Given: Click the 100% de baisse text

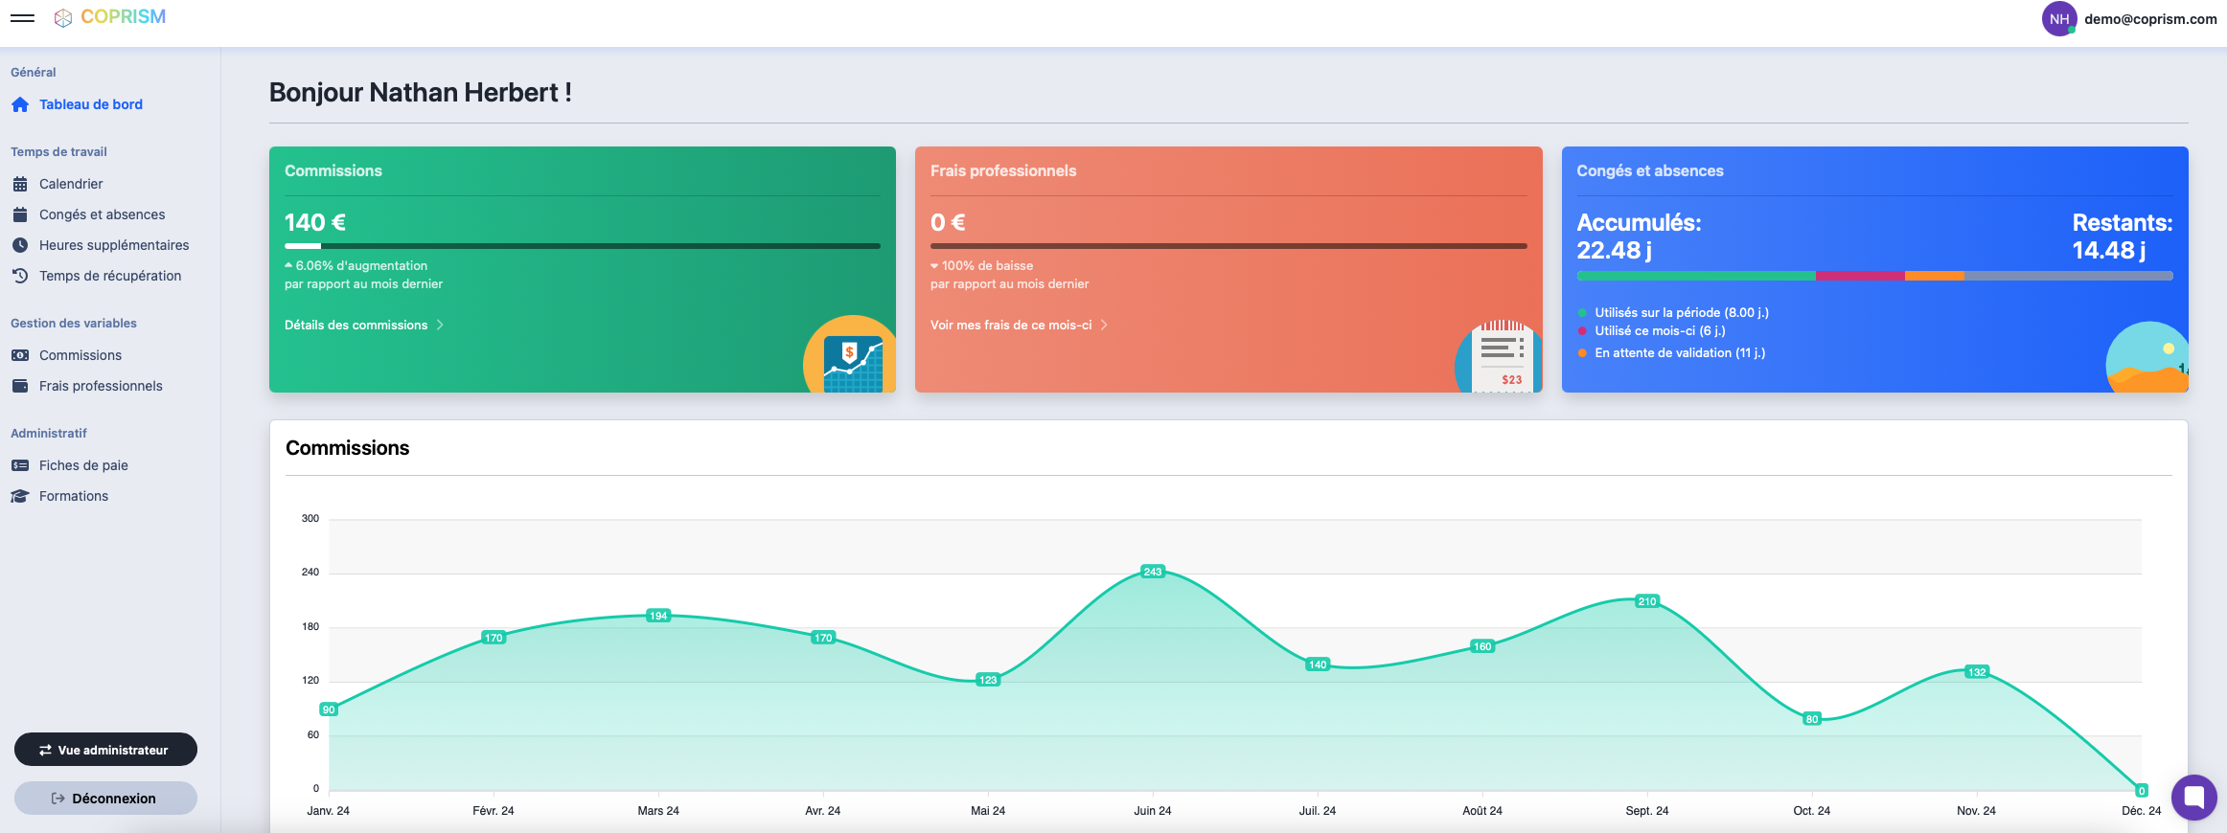Looking at the screenshot, I should coord(987,266).
